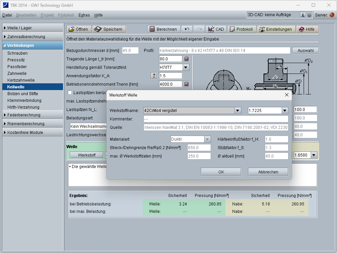Image resolution: width=337 pixels, height=253 pixels.
Task: Click question mark beside Anwendungsfaktor K_A
Action: coord(154,76)
